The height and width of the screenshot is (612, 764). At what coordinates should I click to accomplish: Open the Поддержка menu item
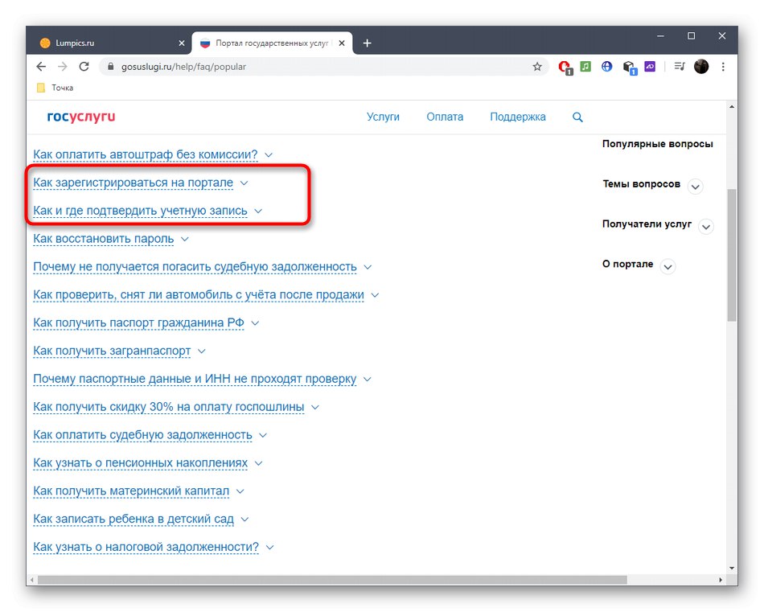coord(517,117)
